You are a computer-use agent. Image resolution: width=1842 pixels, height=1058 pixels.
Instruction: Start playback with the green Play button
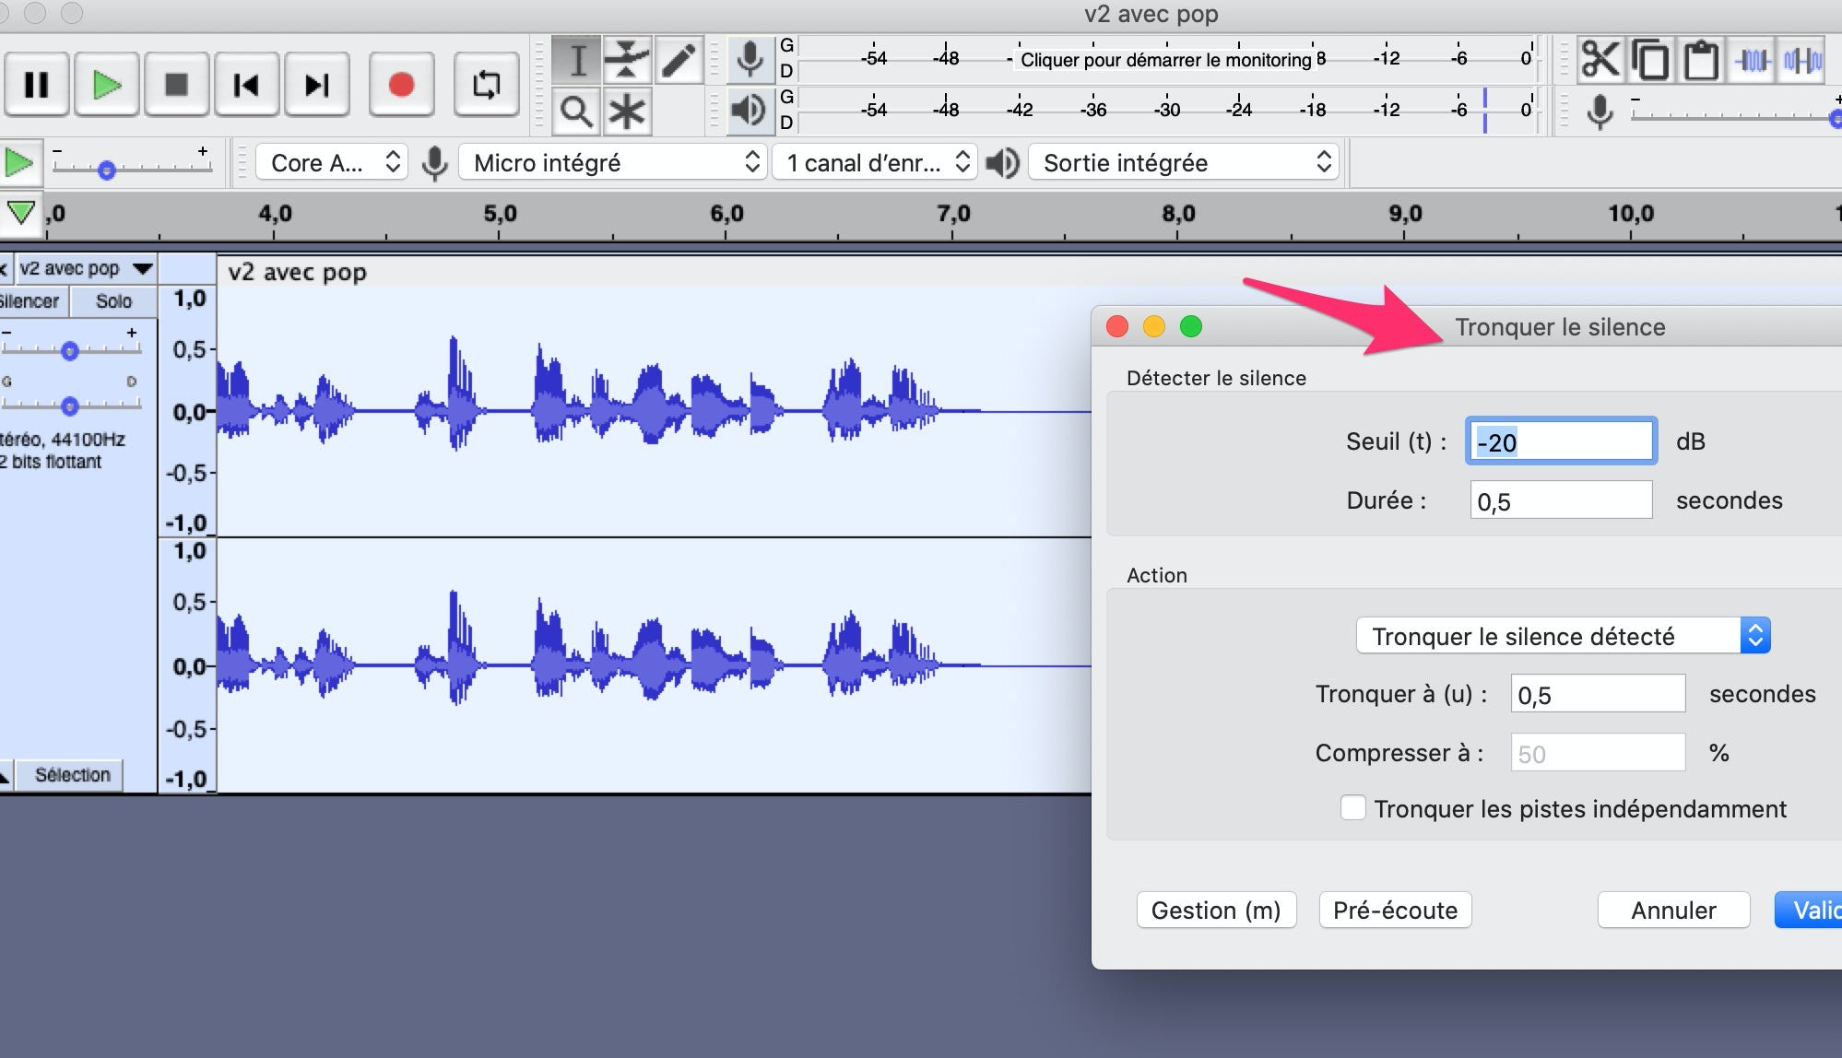(107, 85)
